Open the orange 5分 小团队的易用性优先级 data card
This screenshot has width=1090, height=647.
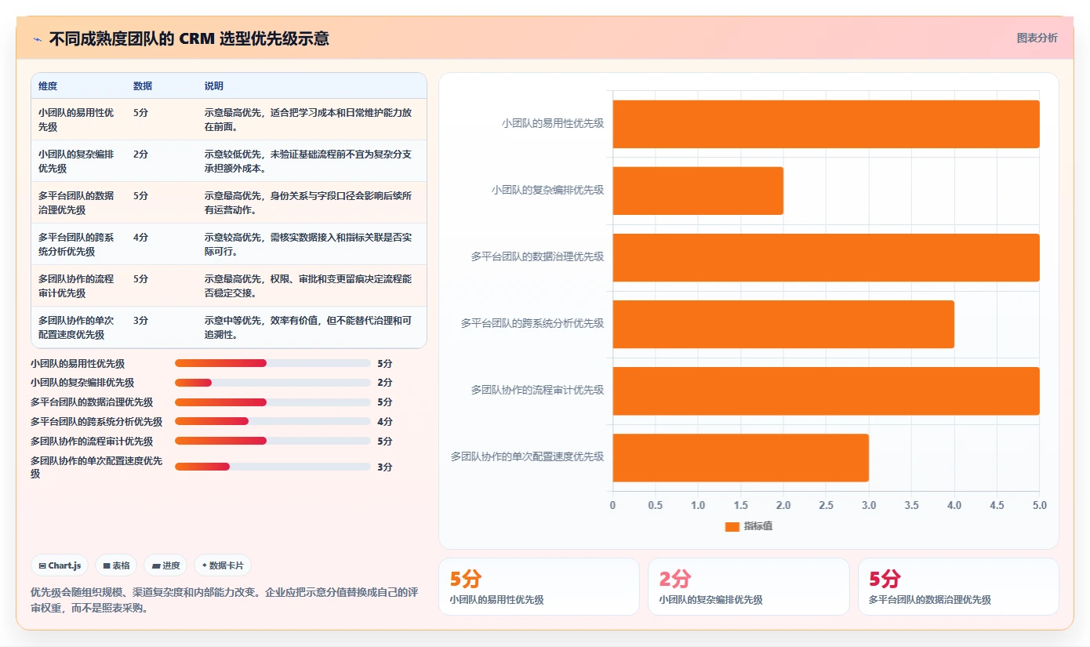539,587
